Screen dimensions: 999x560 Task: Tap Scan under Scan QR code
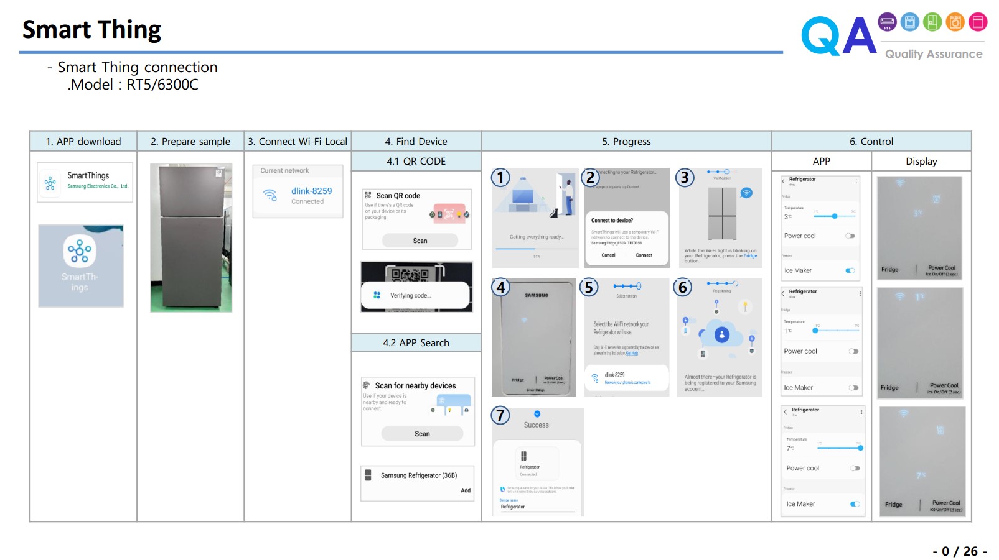coord(420,241)
